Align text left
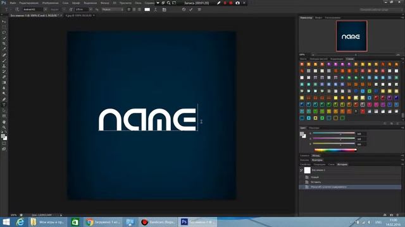Viewport: 405px width, 227px height. [129, 9]
